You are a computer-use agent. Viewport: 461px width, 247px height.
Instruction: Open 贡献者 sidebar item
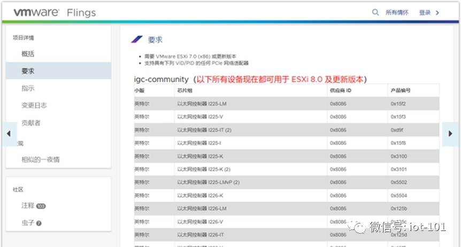31,123
